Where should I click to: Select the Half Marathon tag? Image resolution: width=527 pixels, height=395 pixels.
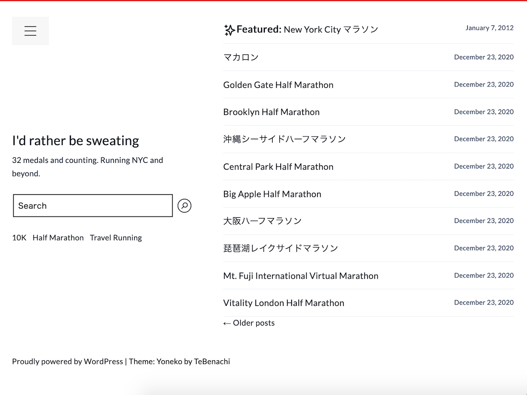click(58, 237)
